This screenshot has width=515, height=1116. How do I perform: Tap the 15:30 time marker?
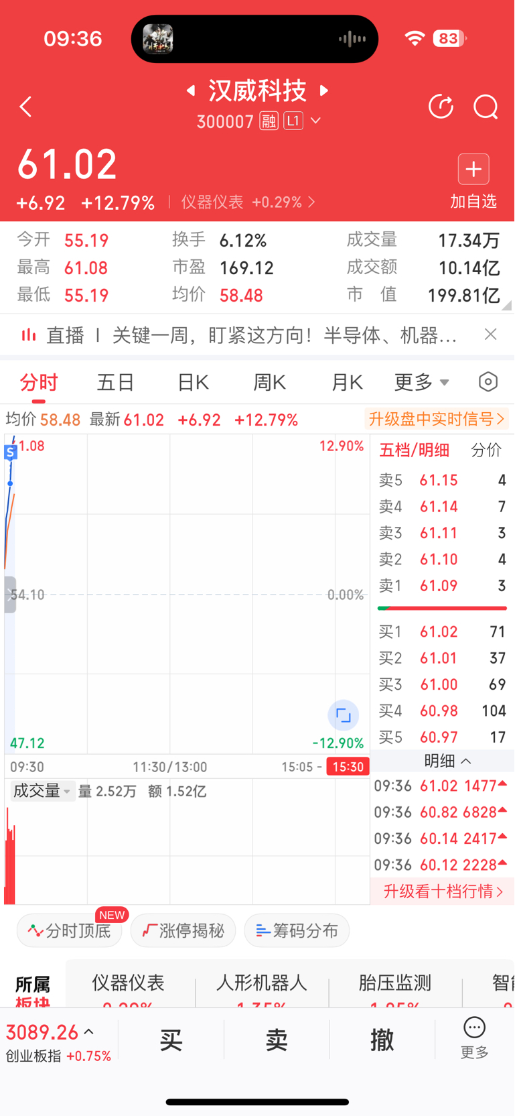click(348, 767)
